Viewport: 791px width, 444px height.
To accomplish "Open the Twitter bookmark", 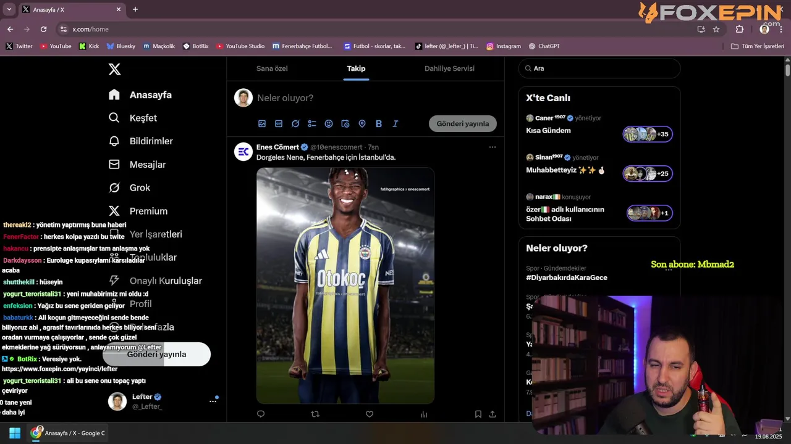I will coord(19,46).
